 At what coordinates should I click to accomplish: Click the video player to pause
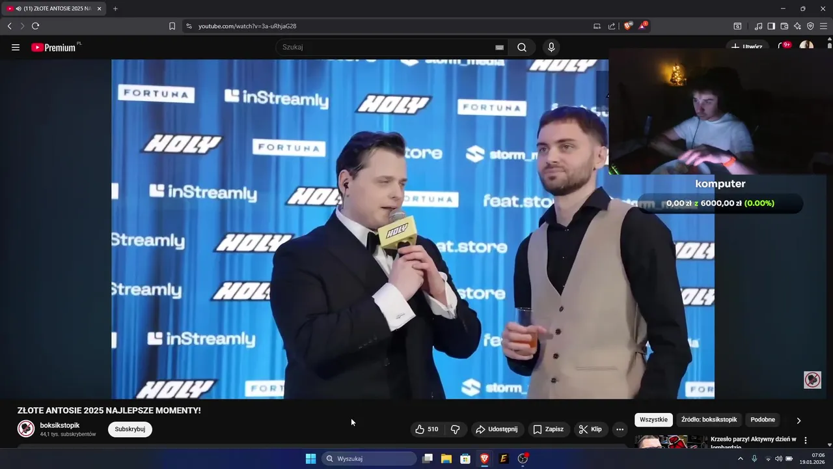(413, 229)
